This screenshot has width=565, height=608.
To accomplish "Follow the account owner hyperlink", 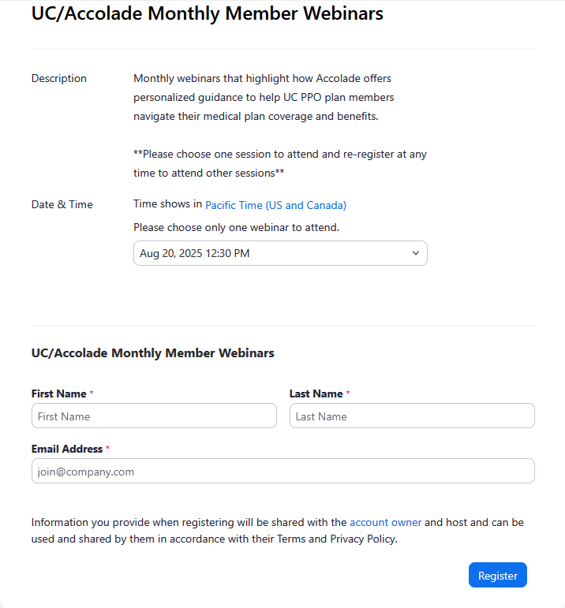I will click(385, 522).
